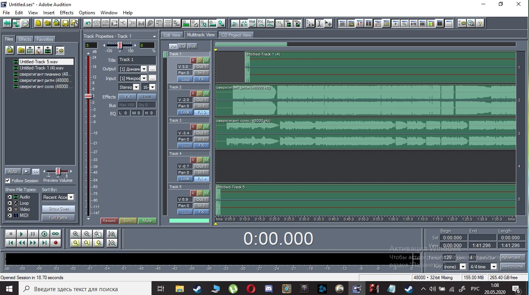The image size is (529, 295).
Task: Open the Stereo channel dropdown
Action: point(136,87)
